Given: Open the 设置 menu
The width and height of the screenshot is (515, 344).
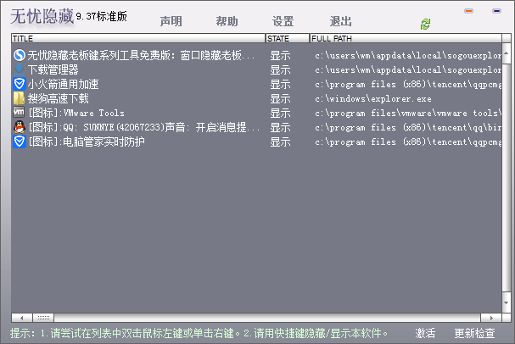Looking at the screenshot, I should pos(283,21).
